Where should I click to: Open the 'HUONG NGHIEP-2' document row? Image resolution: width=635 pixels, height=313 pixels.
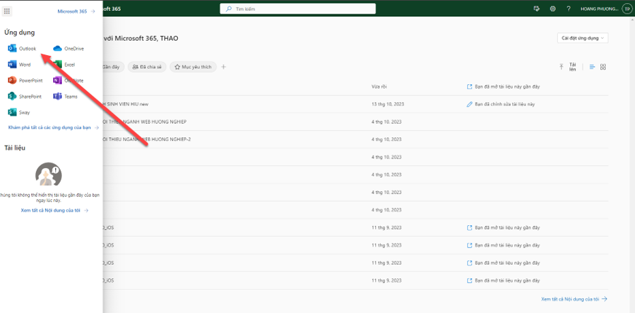pos(356,139)
